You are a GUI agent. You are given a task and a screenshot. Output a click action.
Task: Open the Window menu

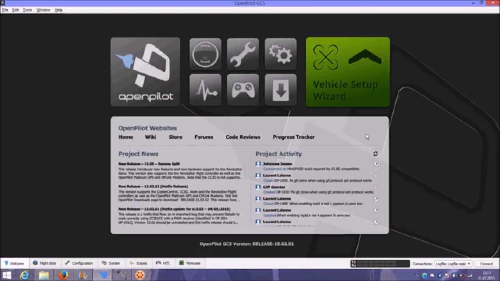click(43, 10)
